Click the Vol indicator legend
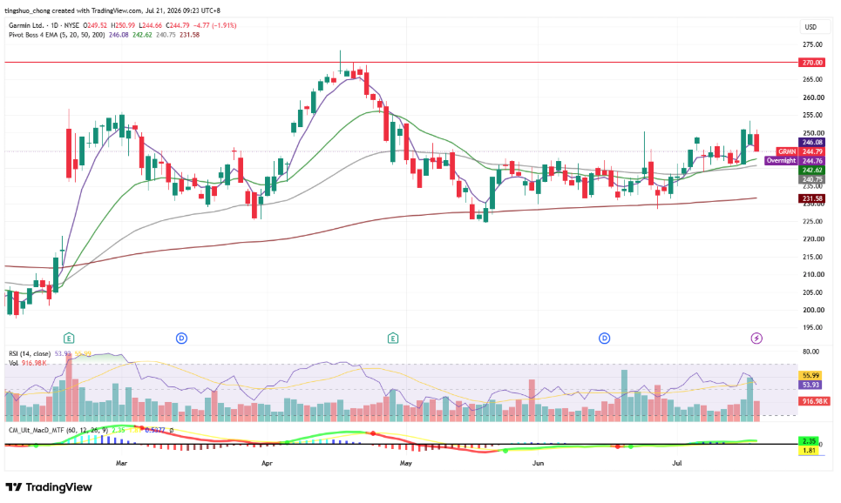 click(x=13, y=363)
